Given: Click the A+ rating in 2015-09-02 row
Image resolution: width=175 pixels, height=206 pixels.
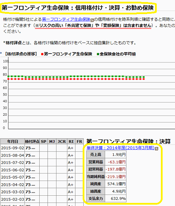Looking at the screenshot, I should click(71, 148).
